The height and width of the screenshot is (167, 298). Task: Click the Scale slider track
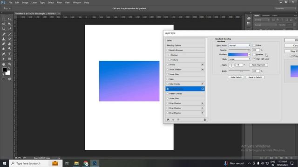point(239,70)
